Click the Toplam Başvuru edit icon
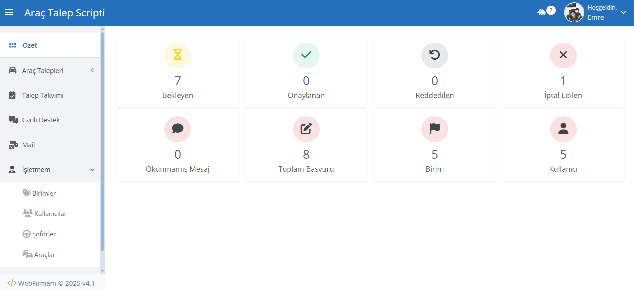Viewport: 634px width, 289px height. click(x=306, y=129)
